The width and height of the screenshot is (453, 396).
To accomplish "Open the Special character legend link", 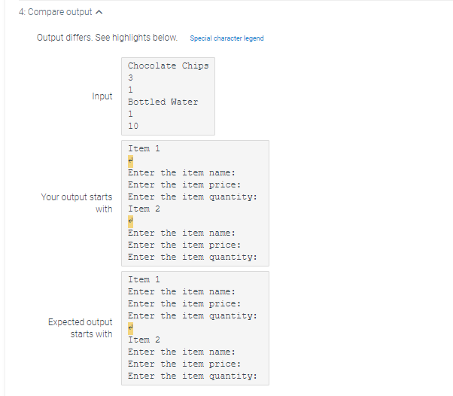I will (x=226, y=38).
